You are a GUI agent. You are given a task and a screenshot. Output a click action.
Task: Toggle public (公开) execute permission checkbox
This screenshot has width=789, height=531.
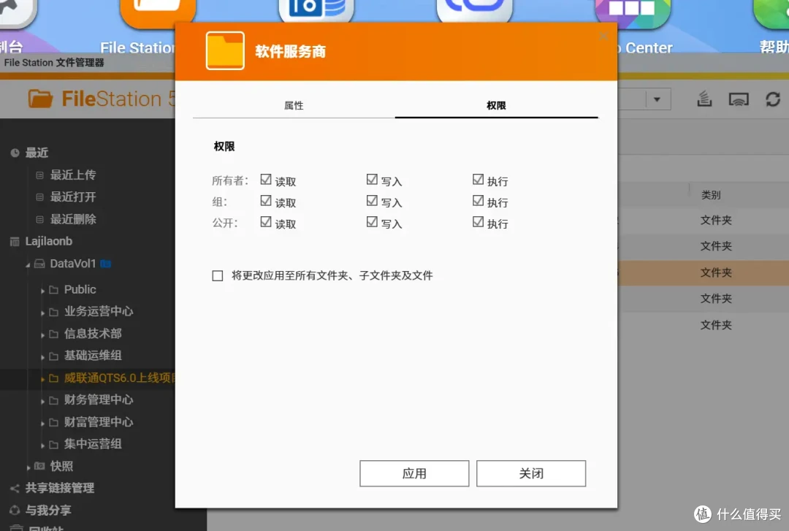(478, 222)
